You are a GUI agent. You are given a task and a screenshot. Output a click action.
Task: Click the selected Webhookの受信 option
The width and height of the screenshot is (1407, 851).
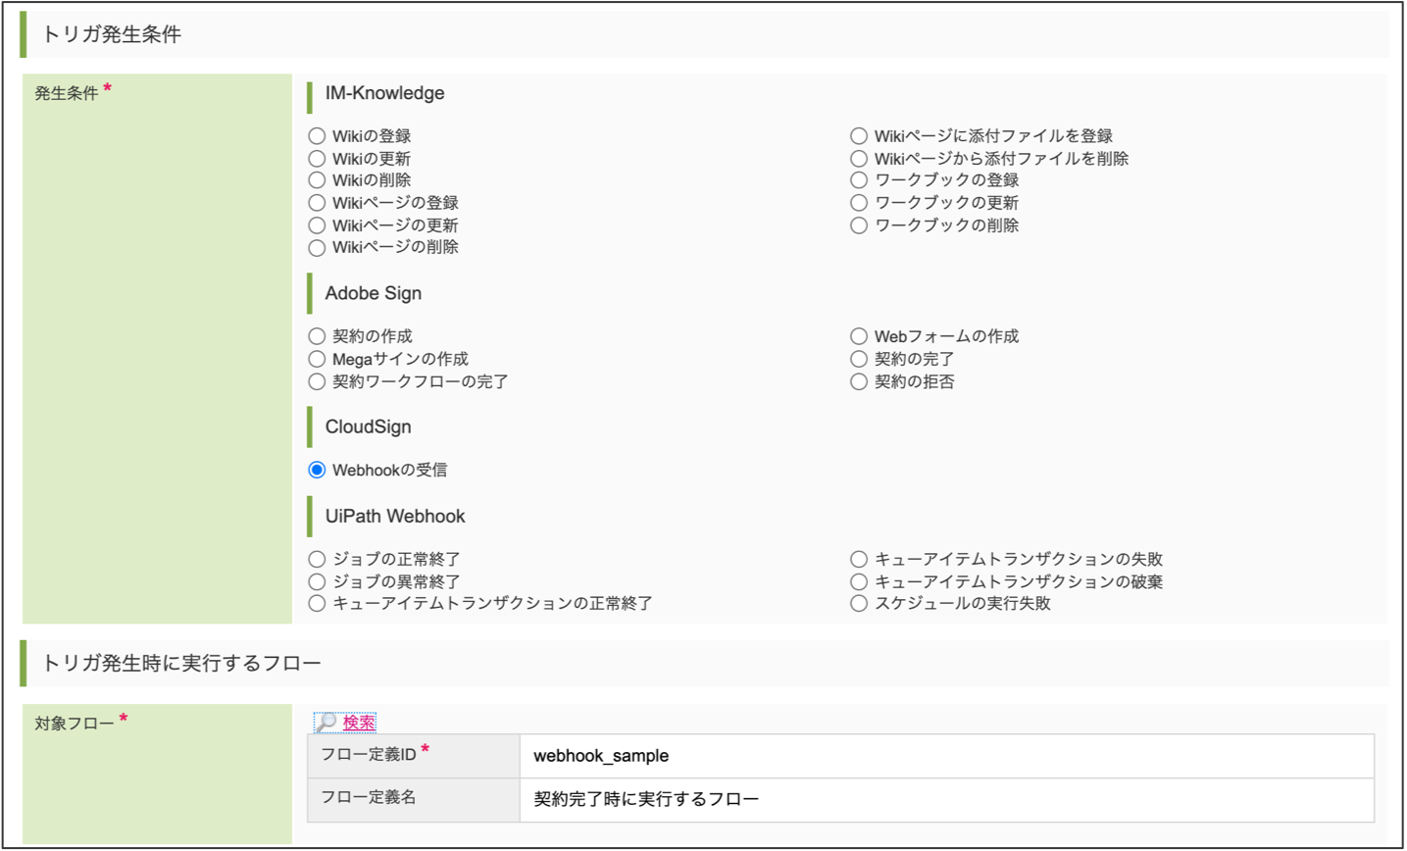pos(316,469)
